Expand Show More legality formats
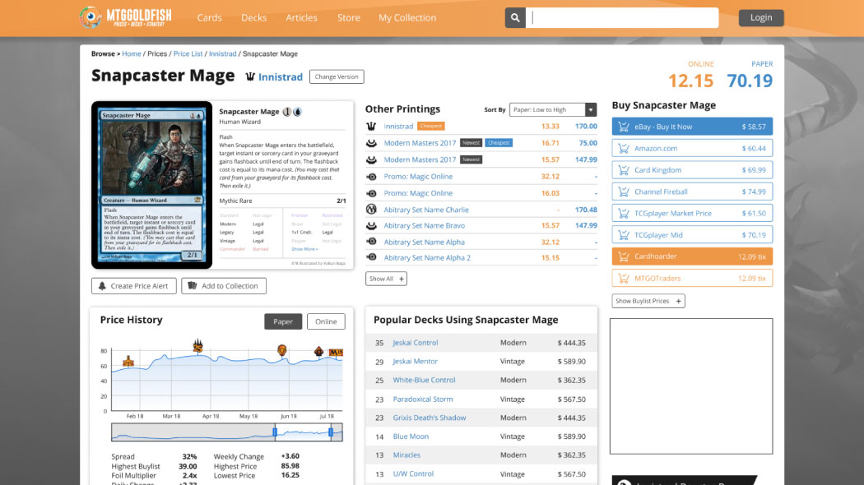The image size is (864, 485). pyautogui.click(x=304, y=249)
